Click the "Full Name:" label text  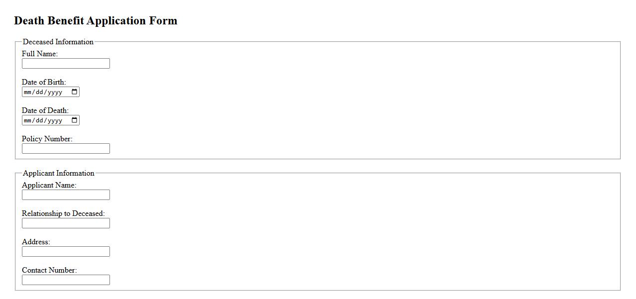(40, 54)
